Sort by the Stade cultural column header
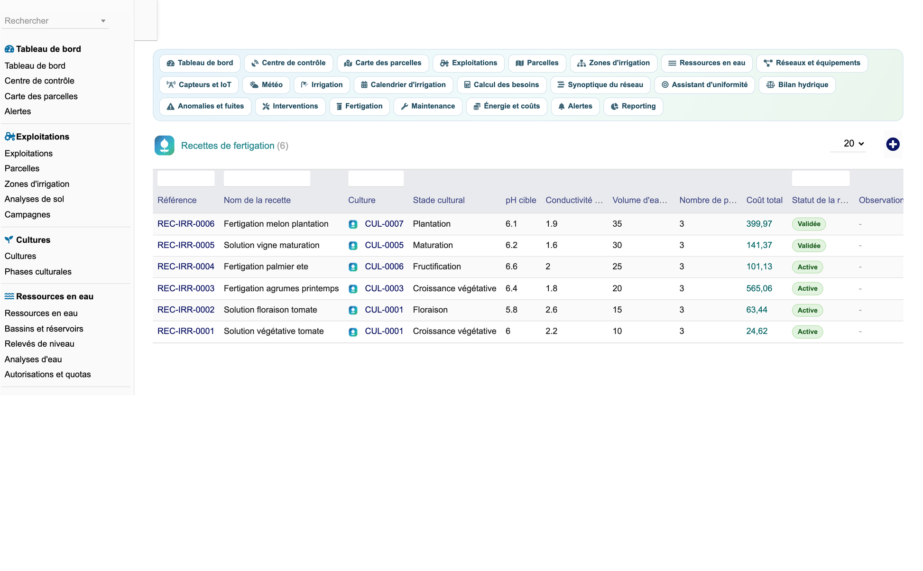Viewport: 923px width, 571px height. click(x=439, y=200)
